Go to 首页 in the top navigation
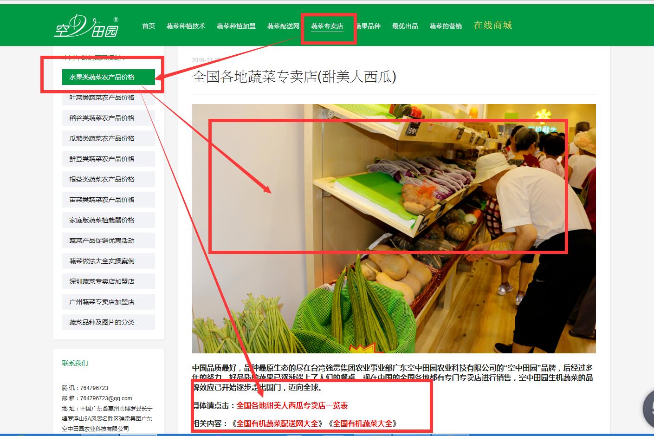The height and width of the screenshot is (436, 654). 149,26
